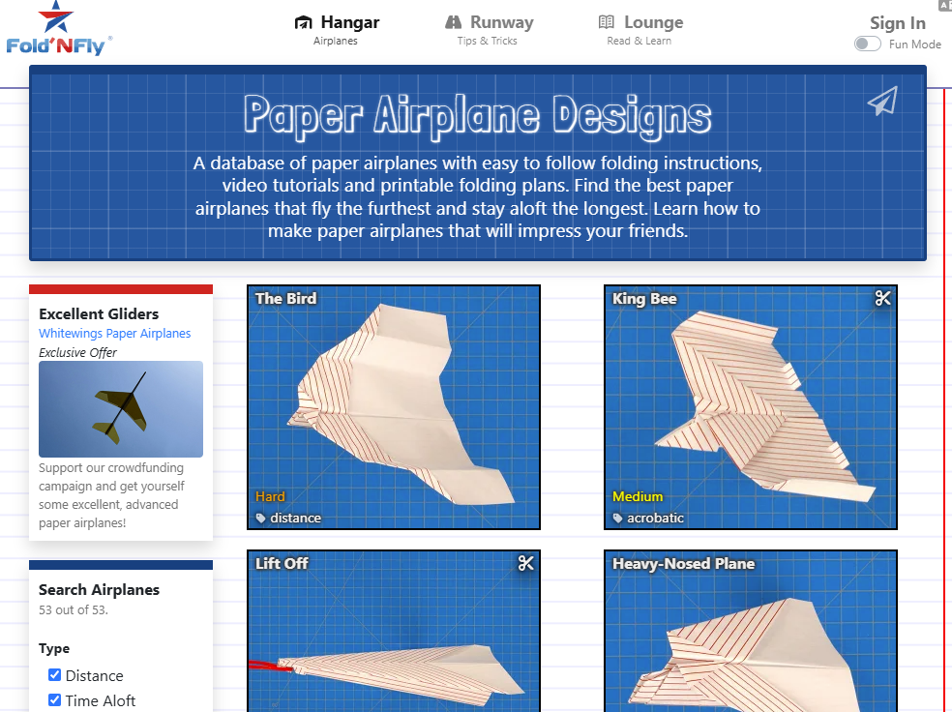
Task: Click the Whitewings glider thumbnail image
Action: coord(121,409)
